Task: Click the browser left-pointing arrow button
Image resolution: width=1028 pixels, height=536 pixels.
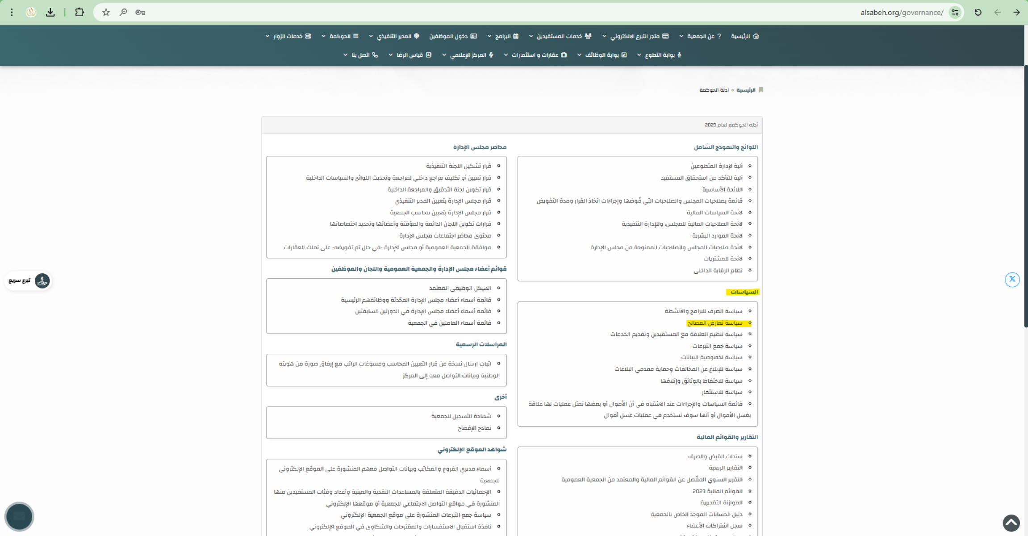Action: (x=997, y=13)
